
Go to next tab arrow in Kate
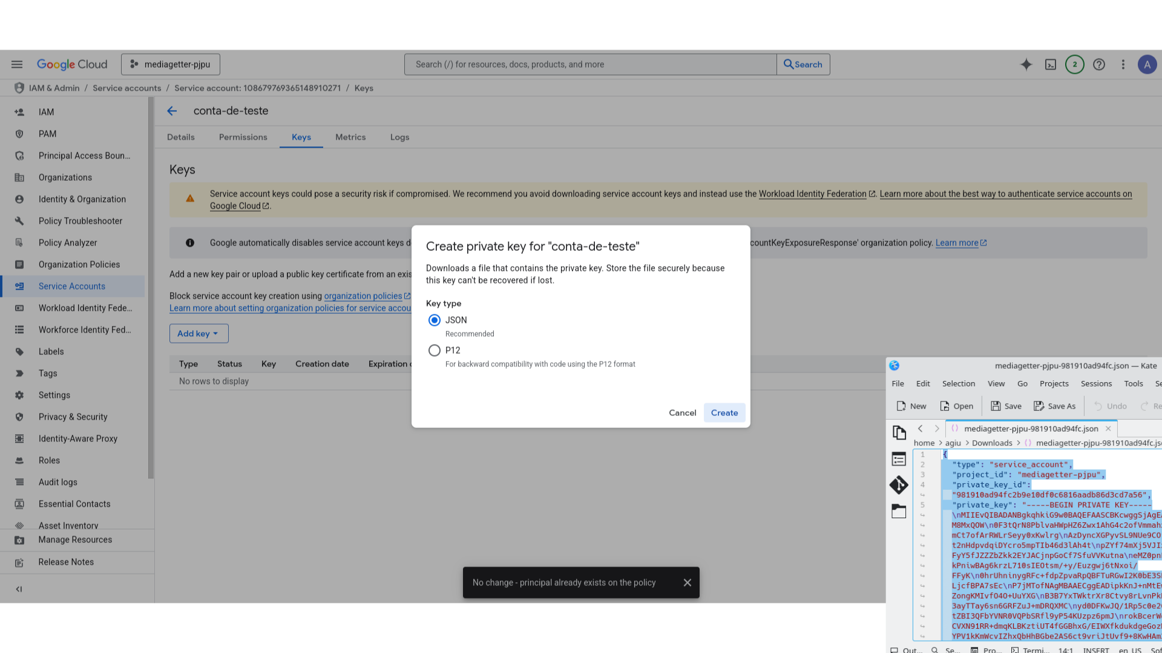pyautogui.click(x=937, y=429)
